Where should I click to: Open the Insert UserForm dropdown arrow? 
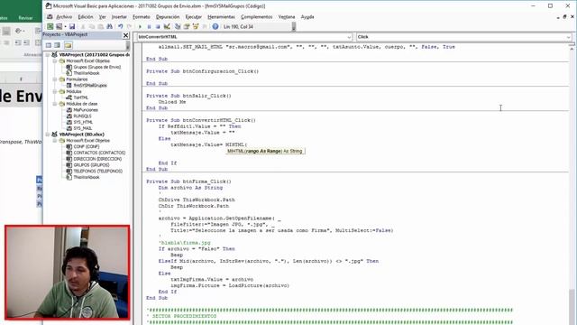(x=65, y=26)
